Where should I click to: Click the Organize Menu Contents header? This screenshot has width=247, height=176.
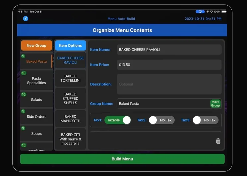[x=122, y=30]
